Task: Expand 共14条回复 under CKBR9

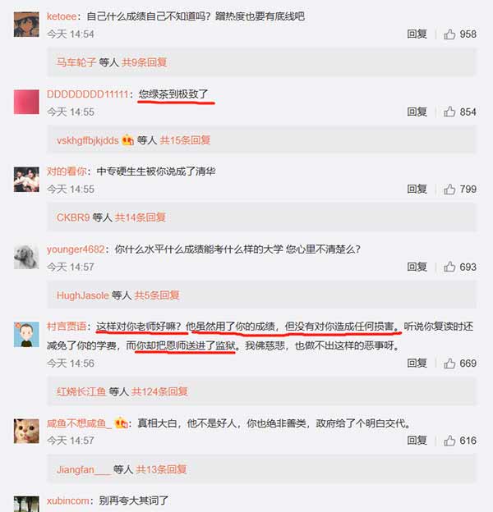Action: [x=141, y=217]
